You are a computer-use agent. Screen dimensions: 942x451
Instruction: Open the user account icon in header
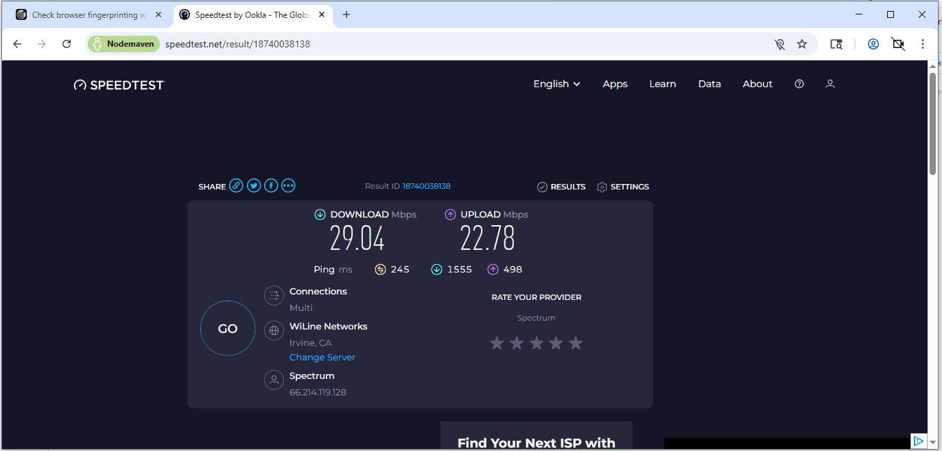coord(830,84)
